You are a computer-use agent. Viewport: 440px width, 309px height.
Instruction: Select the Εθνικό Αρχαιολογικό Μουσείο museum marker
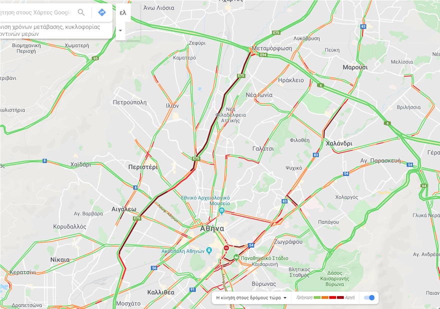221,211
